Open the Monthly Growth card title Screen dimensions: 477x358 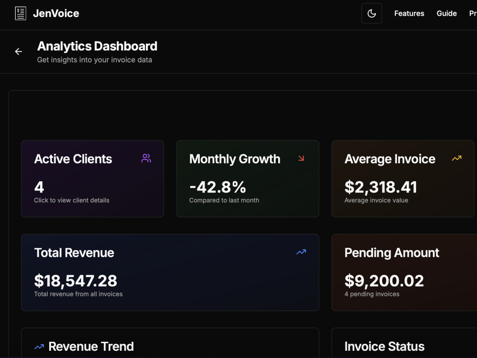click(x=235, y=159)
